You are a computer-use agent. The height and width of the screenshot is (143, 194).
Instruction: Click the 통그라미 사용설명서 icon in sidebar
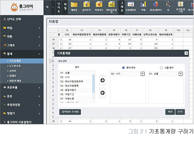[5, 122]
